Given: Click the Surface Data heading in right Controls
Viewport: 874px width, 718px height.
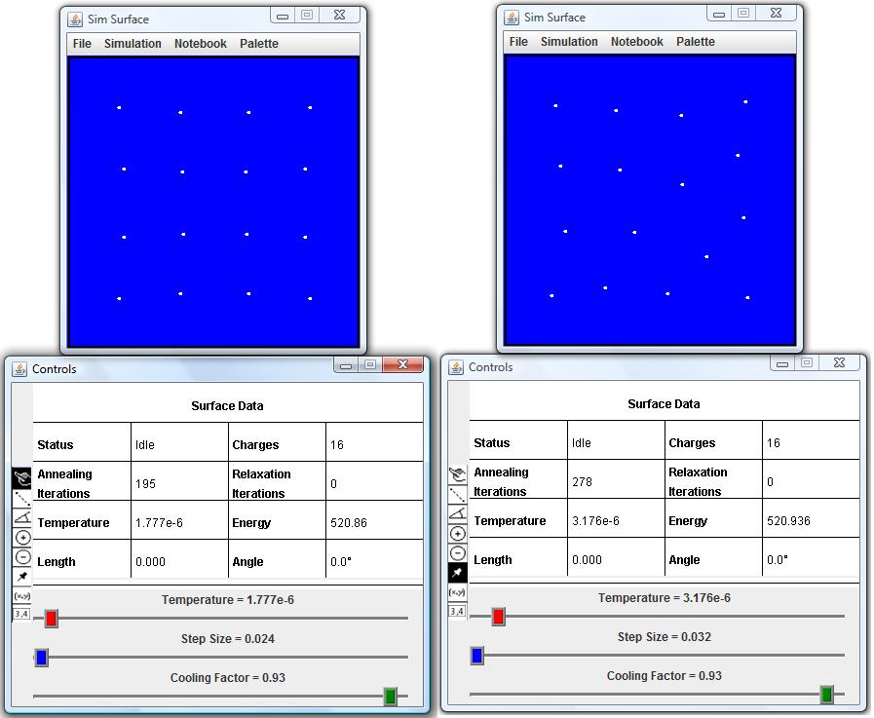Looking at the screenshot, I should [664, 403].
